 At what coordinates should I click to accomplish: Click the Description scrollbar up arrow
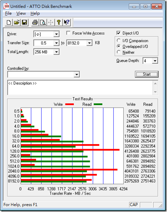click(x=155, y=84)
